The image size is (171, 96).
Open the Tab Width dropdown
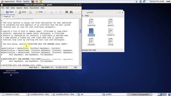47,67
